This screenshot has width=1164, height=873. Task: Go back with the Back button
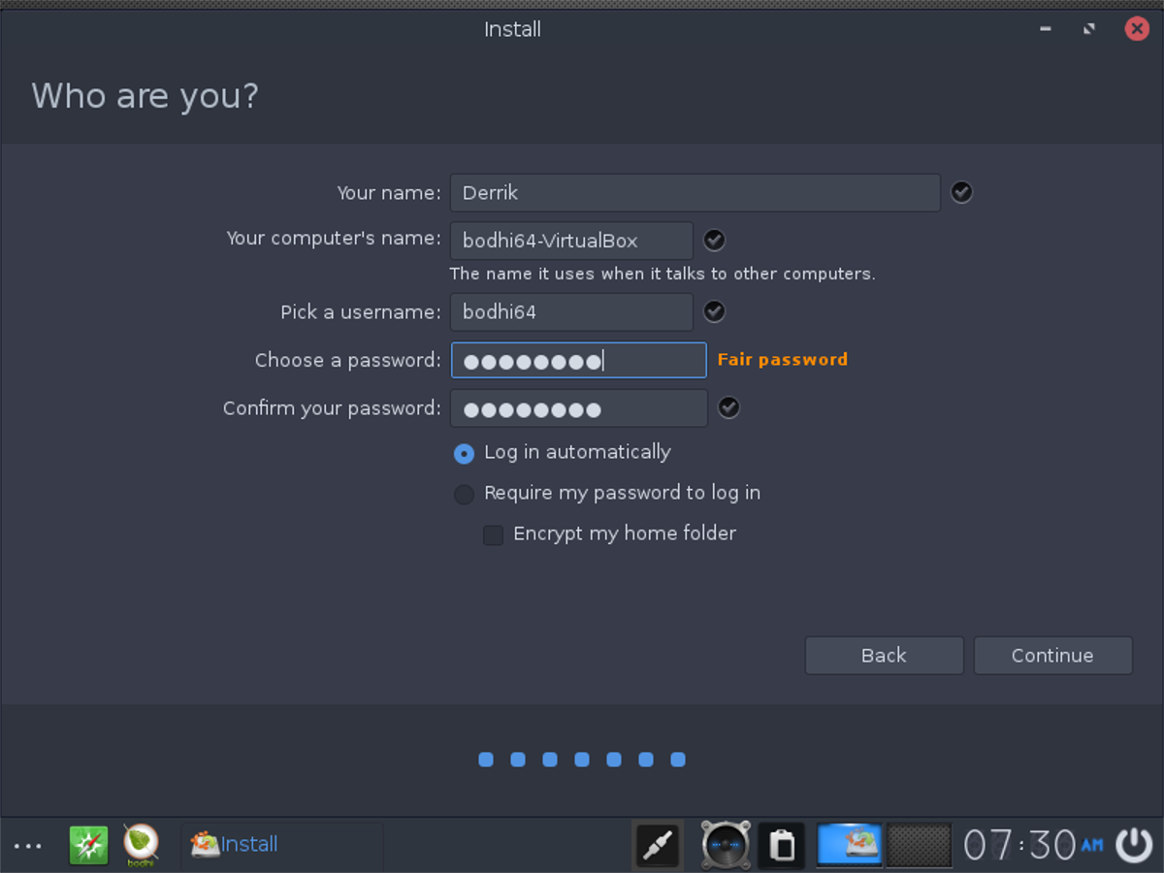(x=884, y=656)
